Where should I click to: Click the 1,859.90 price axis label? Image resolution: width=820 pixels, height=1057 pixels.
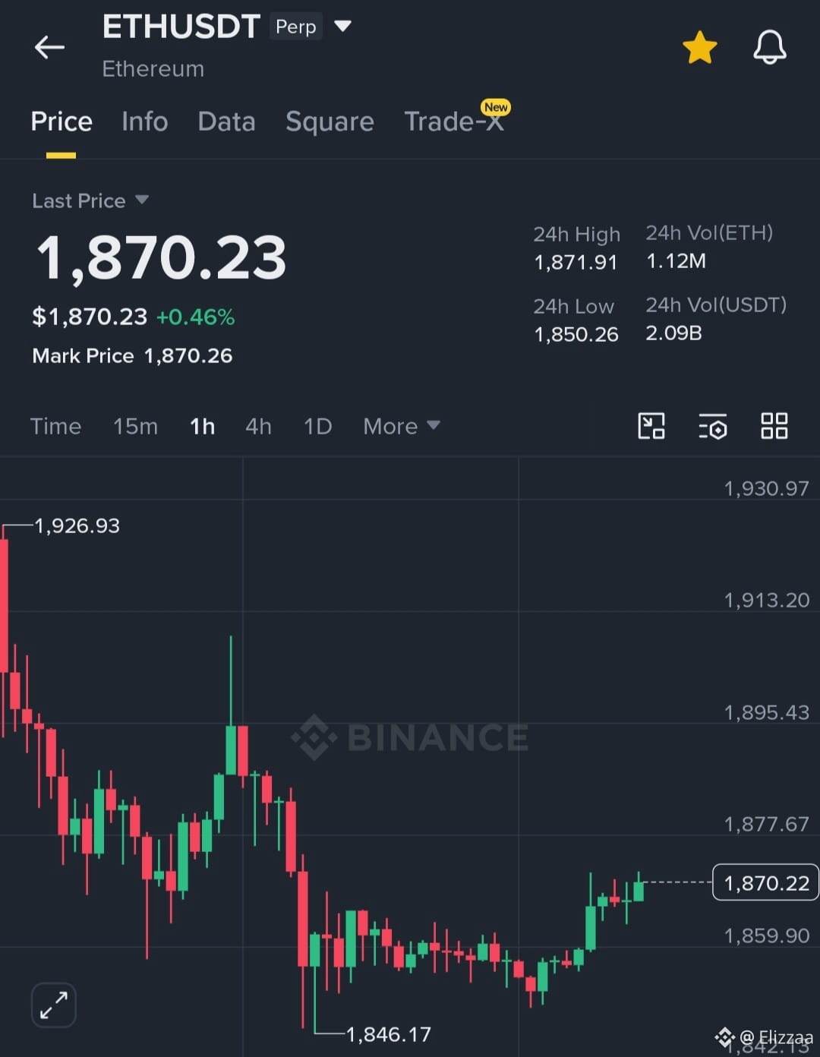(x=766, y=936)
